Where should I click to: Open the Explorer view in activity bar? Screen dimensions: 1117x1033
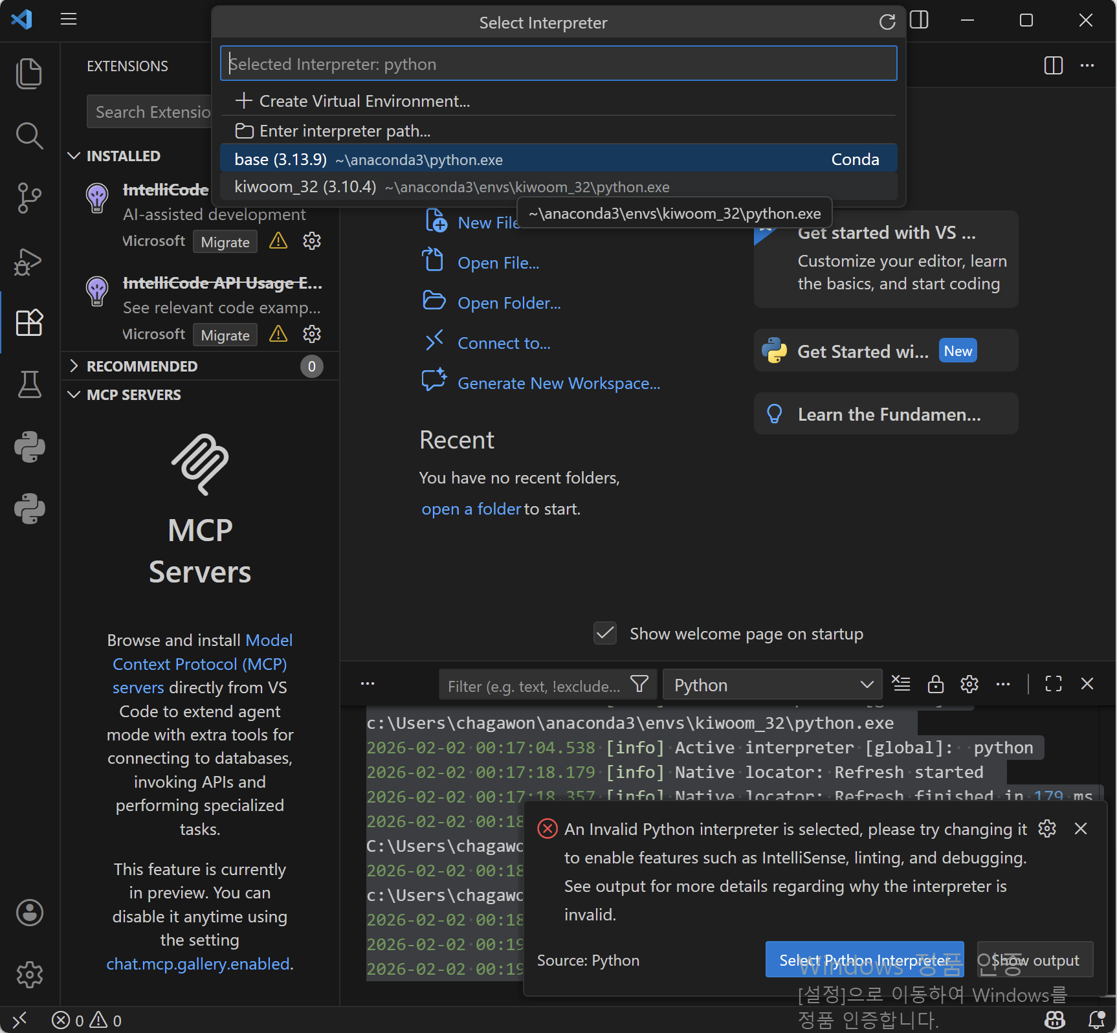point(29,73)
